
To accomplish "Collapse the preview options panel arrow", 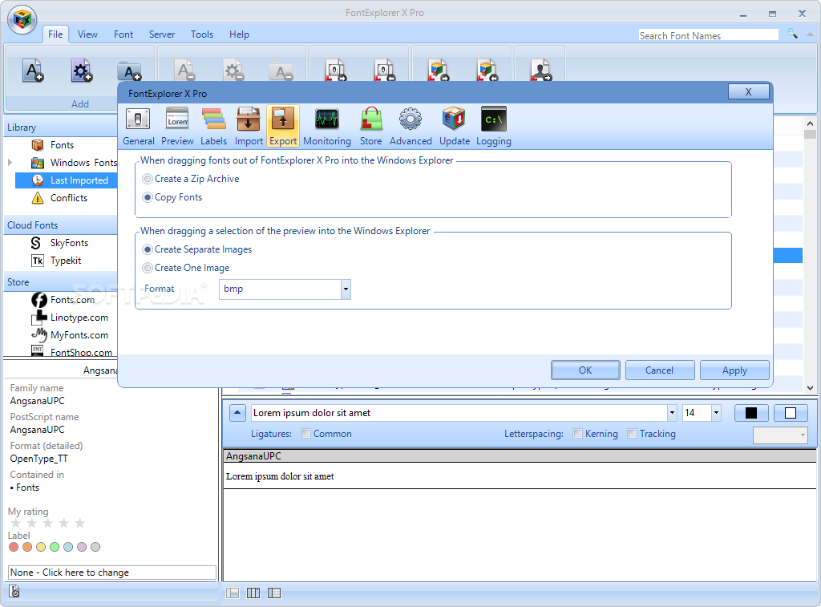I will (237, 413).
